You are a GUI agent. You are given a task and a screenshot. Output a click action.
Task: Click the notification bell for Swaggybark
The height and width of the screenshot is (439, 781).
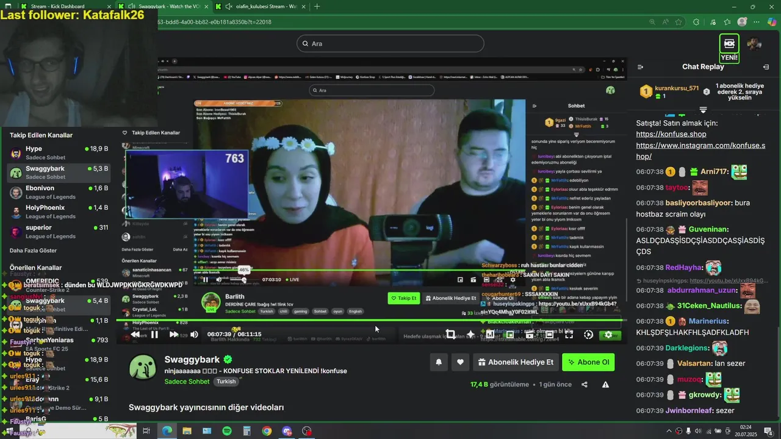[x=438, y=362]
